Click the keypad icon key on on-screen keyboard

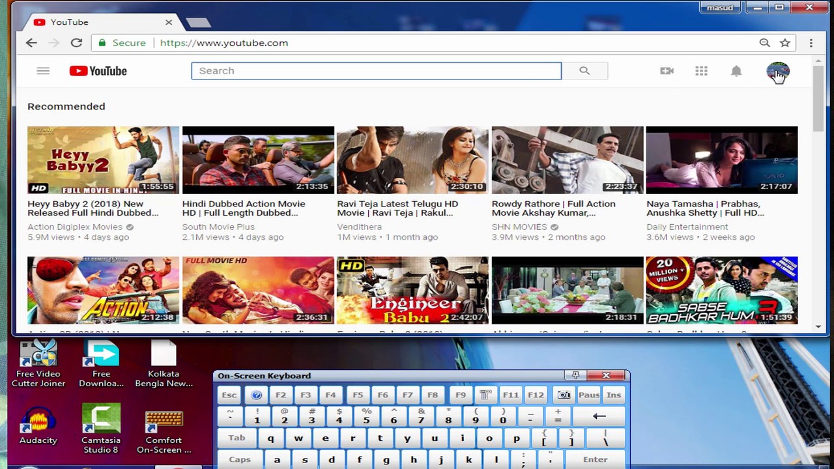[x=485, y=395]
